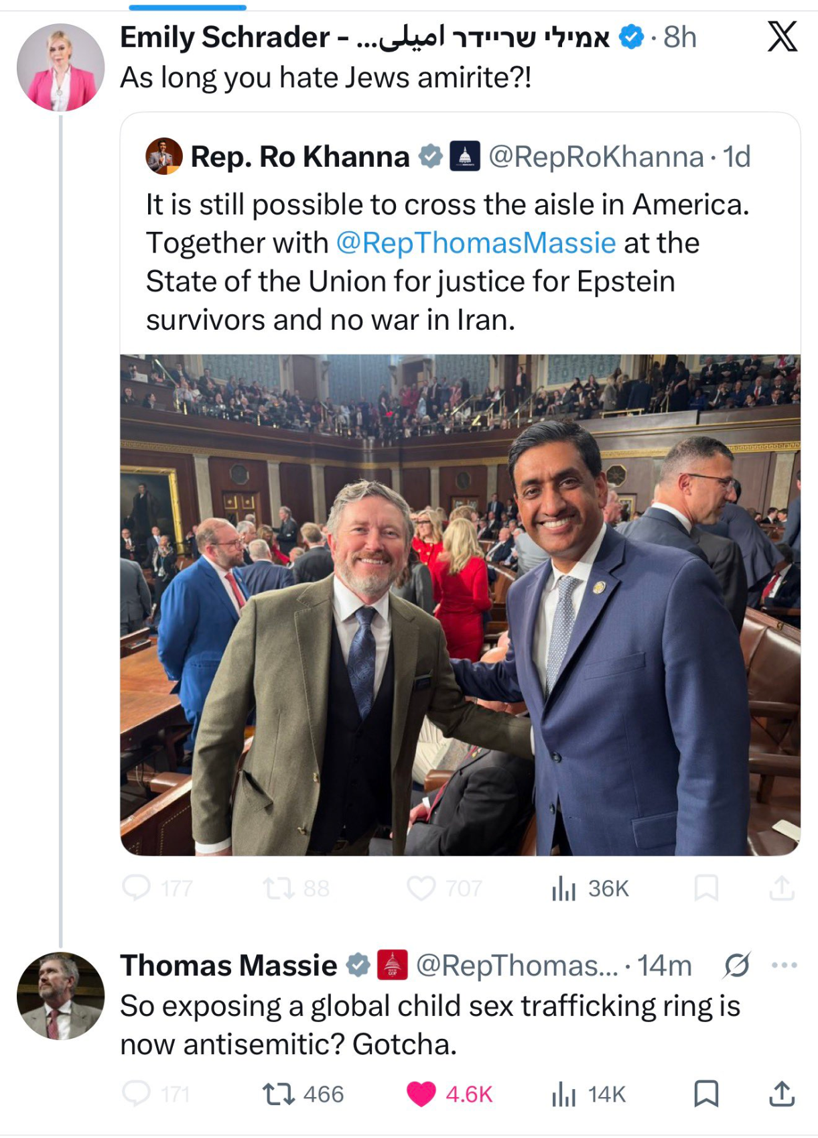Open the State of the Union photo
Image resolution: width=818 pixels, height=1138 pixels.
coord(460,605)
